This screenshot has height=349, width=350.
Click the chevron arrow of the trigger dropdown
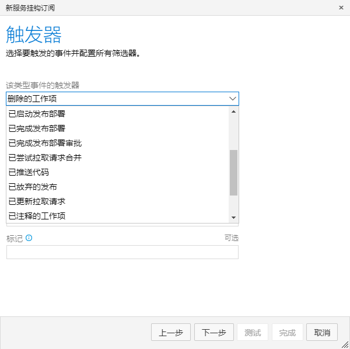pos(233,99)
